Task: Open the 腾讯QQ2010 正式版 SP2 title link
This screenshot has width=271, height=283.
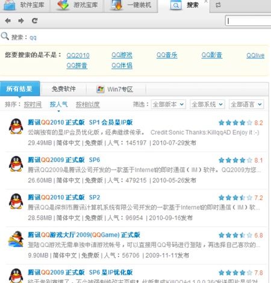Action: point(64,197)
